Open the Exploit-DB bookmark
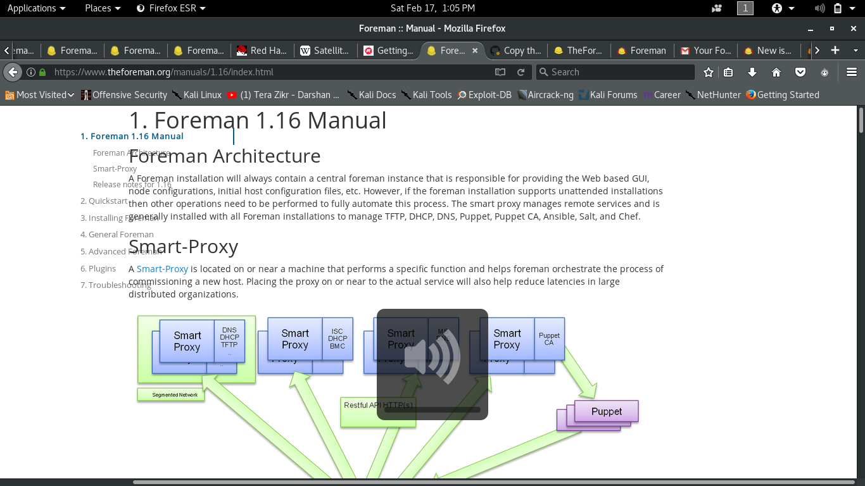The height and width of the screenshot is (486, 865). pos(484,95)
